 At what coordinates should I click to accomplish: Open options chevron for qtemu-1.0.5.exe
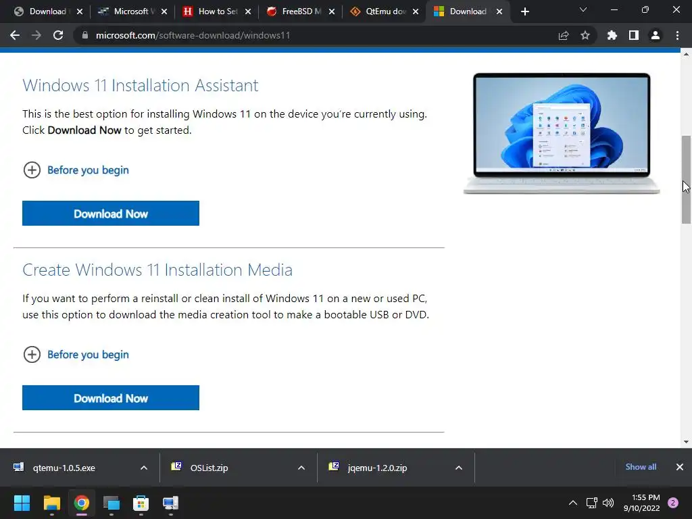coord(144,468)
